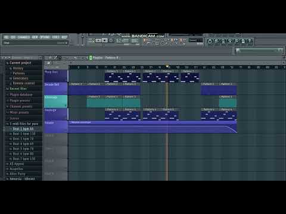Open the HELP menu
The height and width of the screenshot is (214, 286).
tap(64, 37)
